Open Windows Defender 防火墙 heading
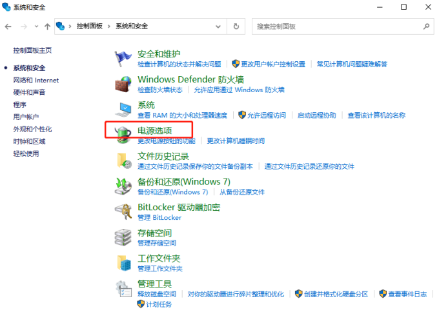The width and height of the screenshot is (439, 321). (190, 79)
